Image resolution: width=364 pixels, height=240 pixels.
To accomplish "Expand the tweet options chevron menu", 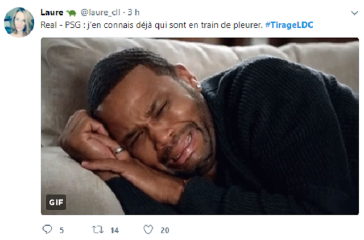I will (x=354, y=13).
